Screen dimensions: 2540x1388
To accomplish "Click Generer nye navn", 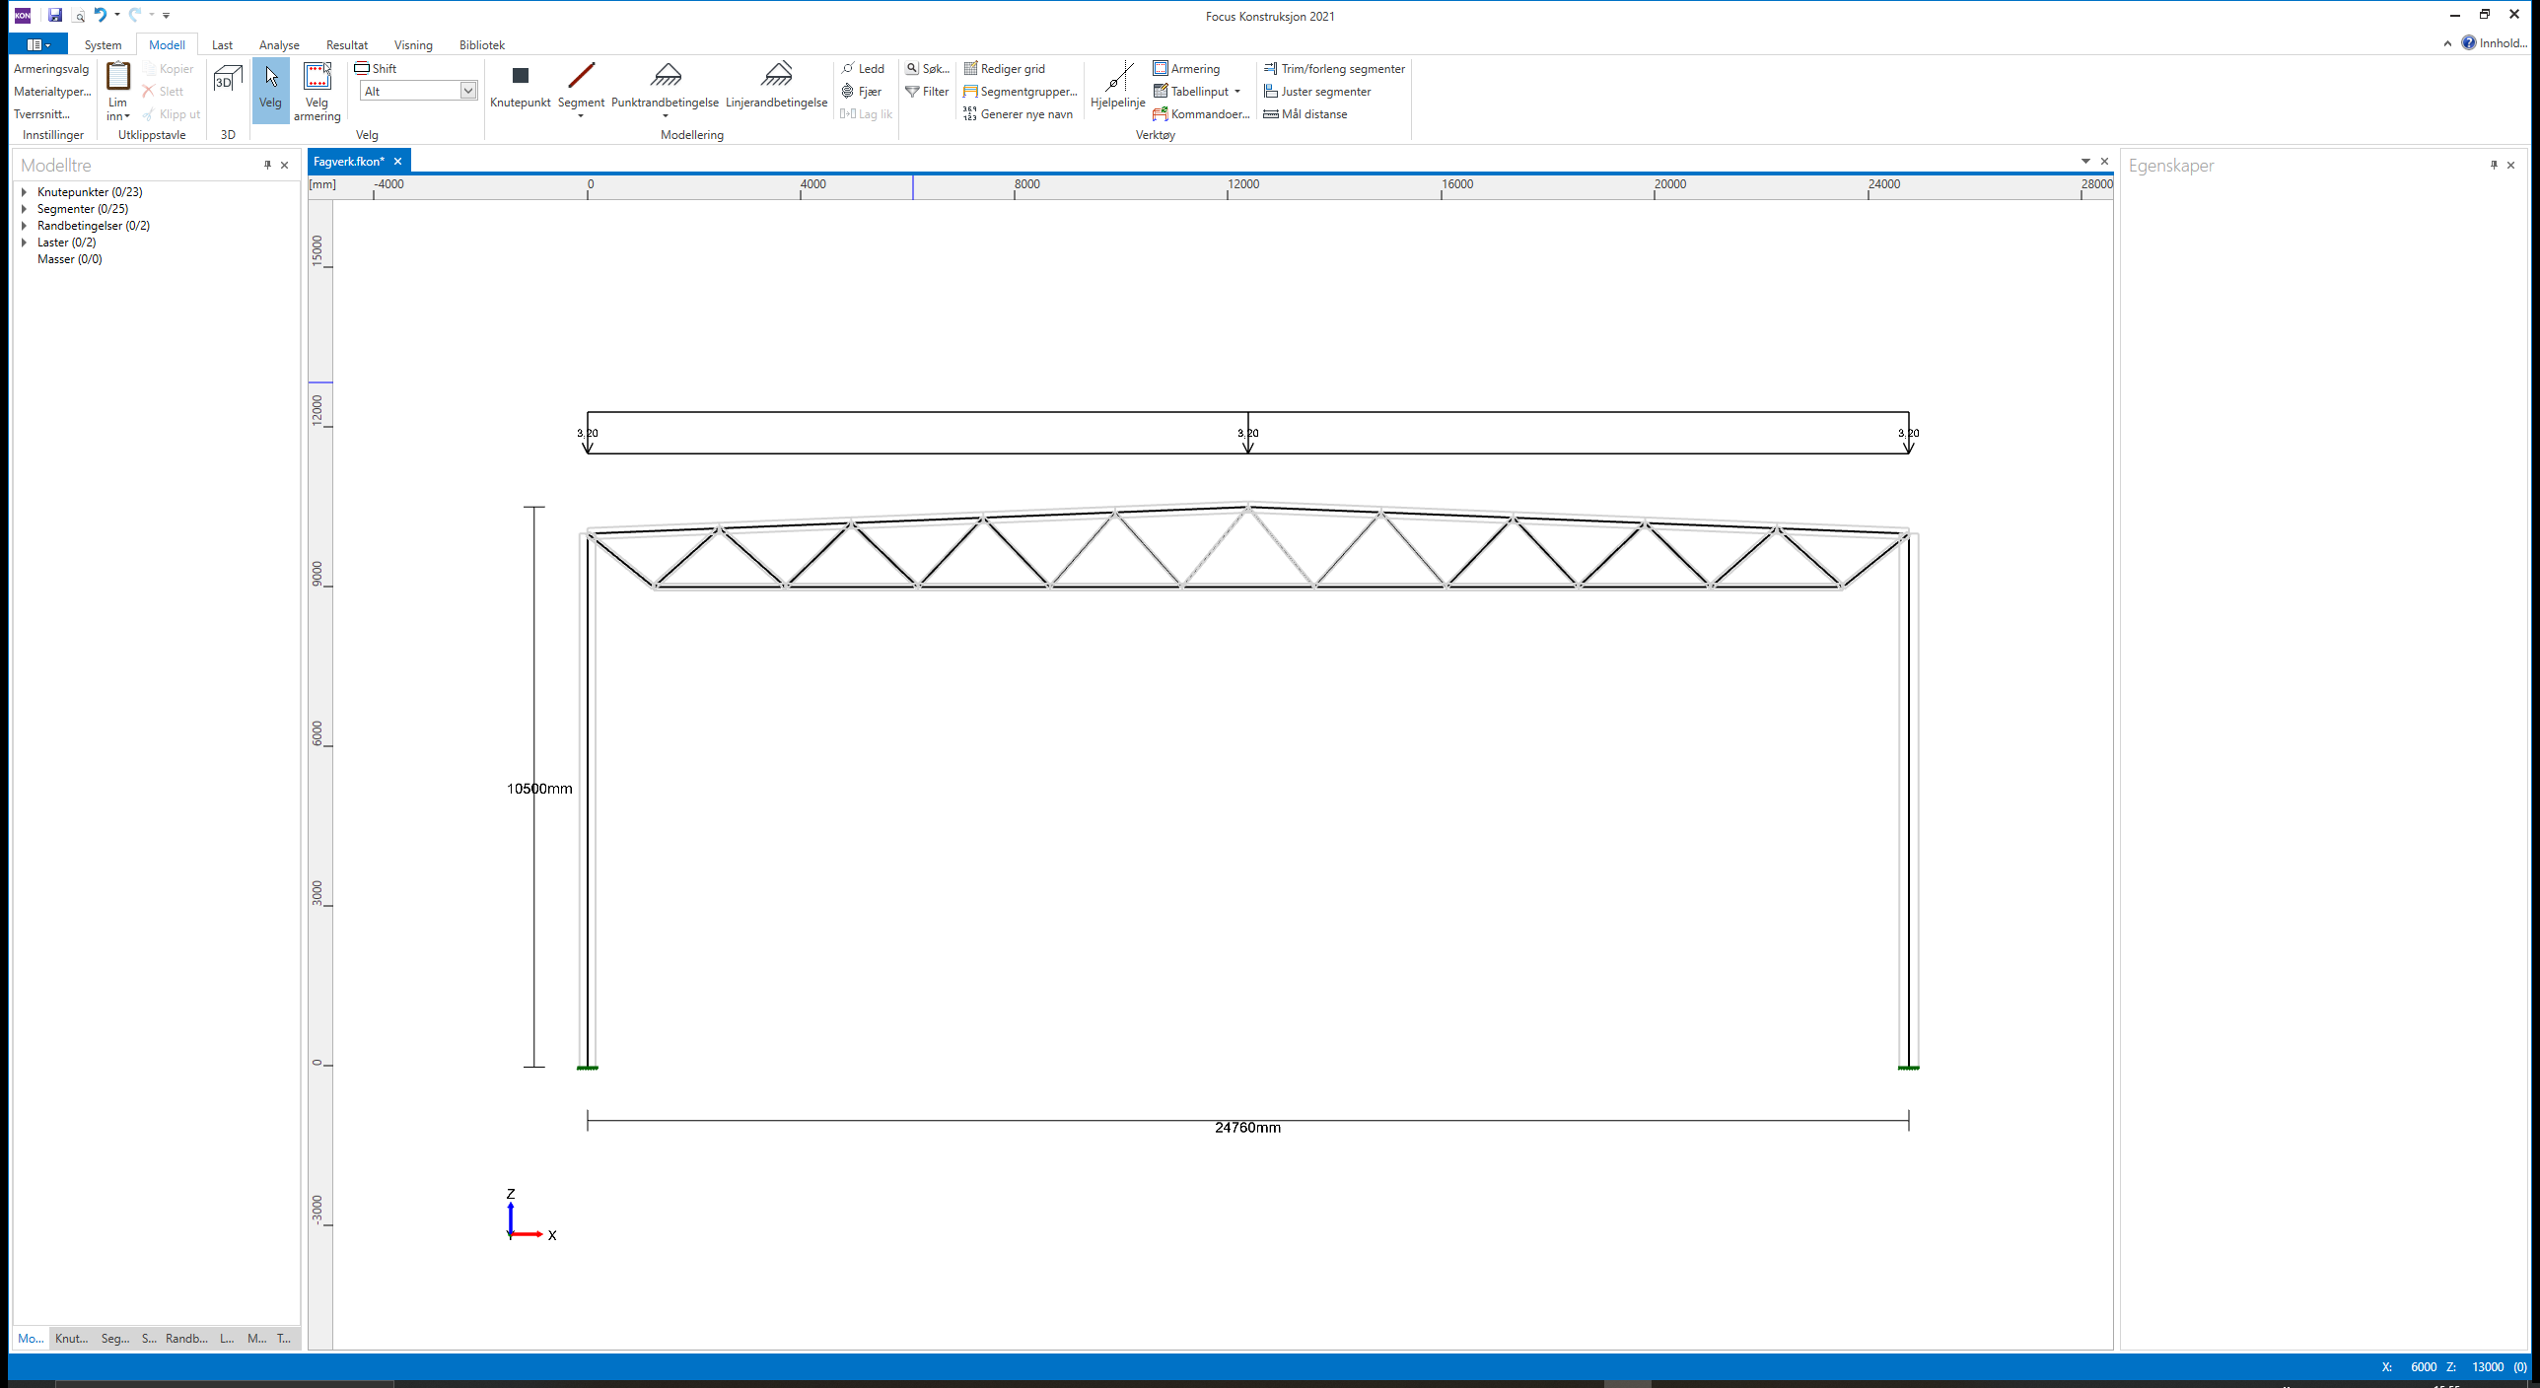I will [1018, 114].
